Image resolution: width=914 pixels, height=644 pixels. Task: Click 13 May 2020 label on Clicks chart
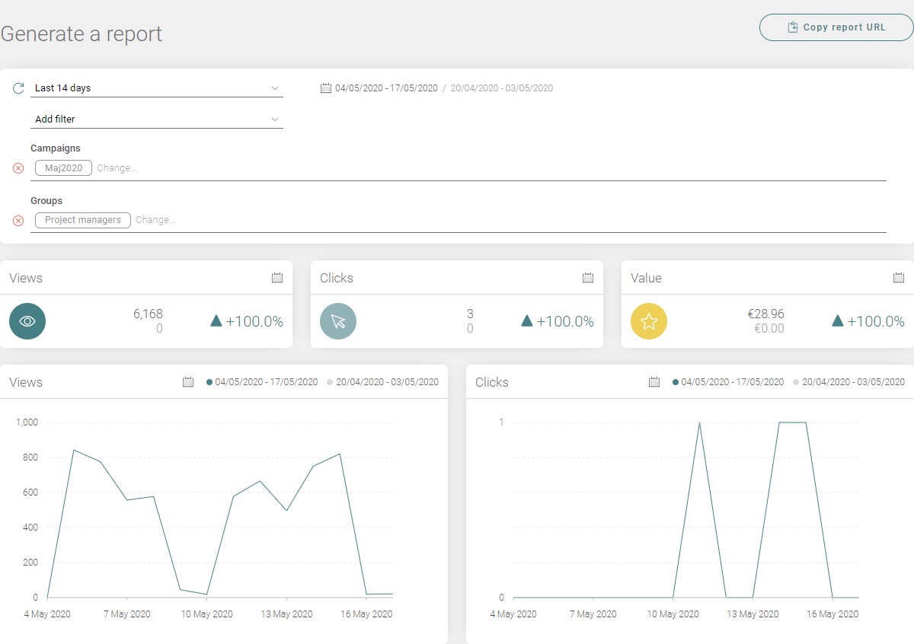(753, 614)
